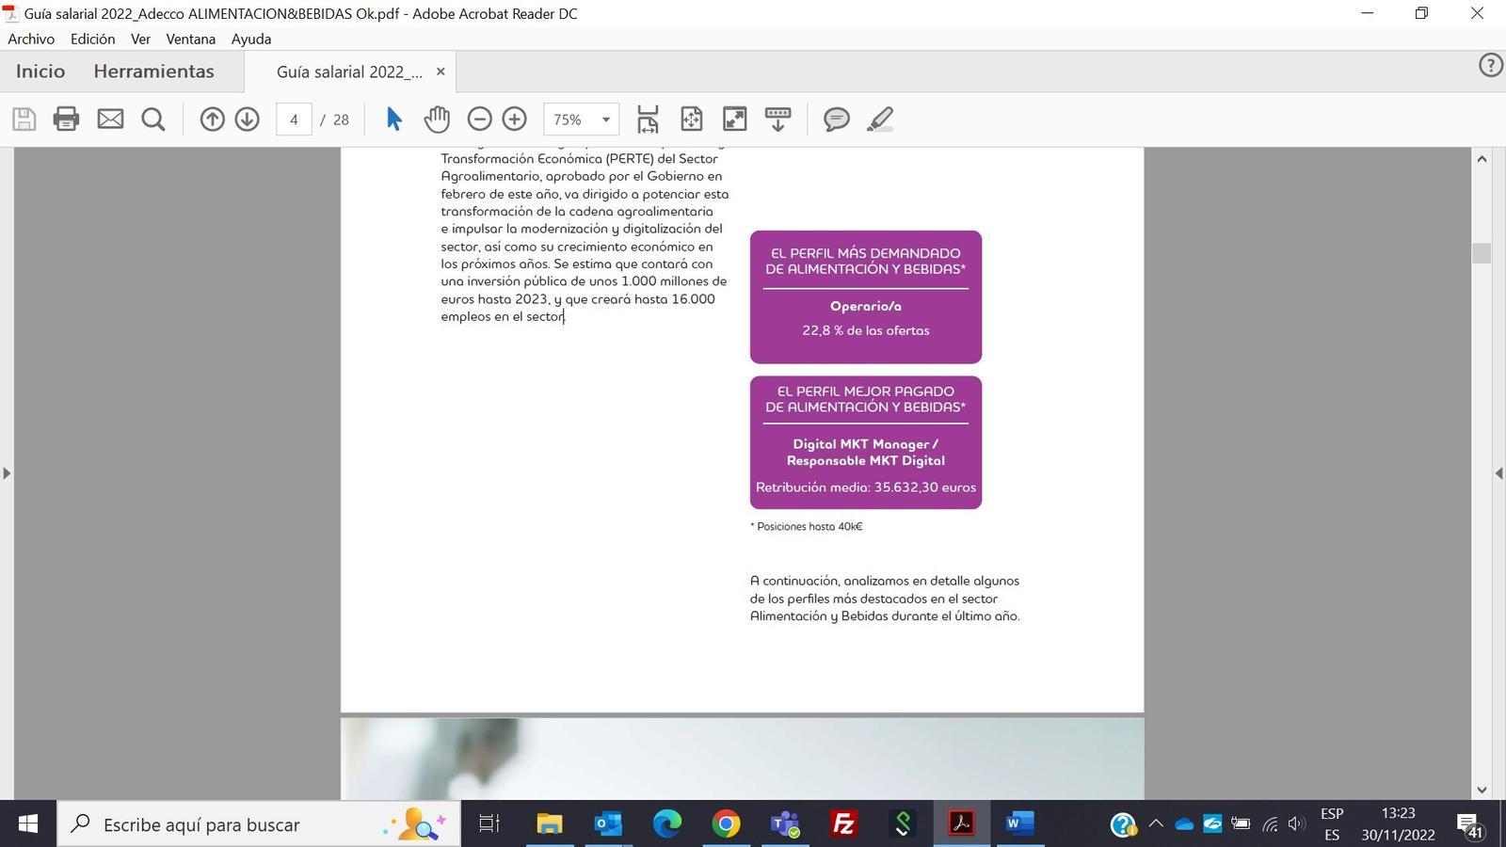Screen dimensions: 1506x847
Task: Expand the left navigation pane
Action: pos(7,473)
